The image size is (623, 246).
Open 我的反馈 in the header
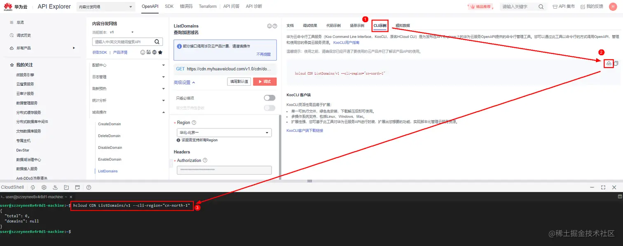tap(592, 7)
